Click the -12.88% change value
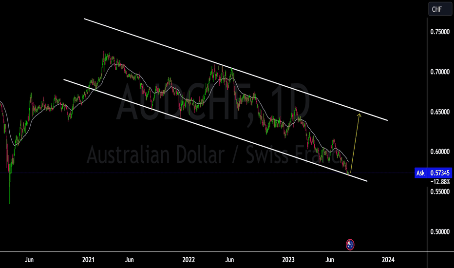Viewport: 454px width, 268px height. pyautogui.click(x=440, y=182)
